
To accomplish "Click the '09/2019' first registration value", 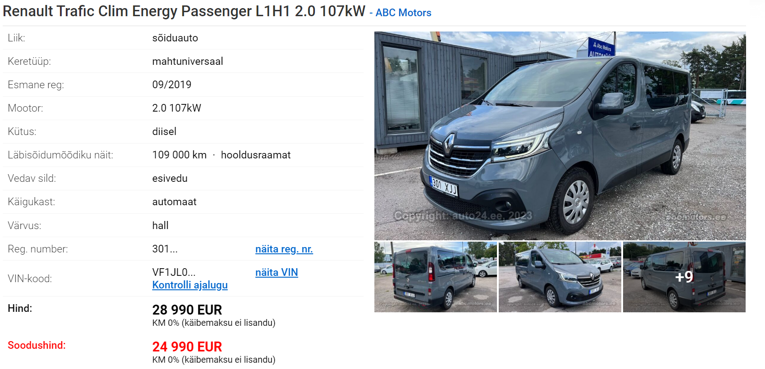I will coord(172,85).
